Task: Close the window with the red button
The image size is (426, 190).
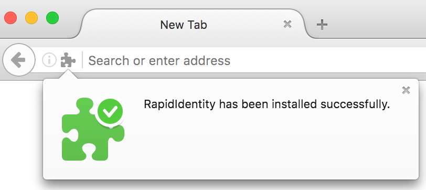Action: (x=10, y=18)
